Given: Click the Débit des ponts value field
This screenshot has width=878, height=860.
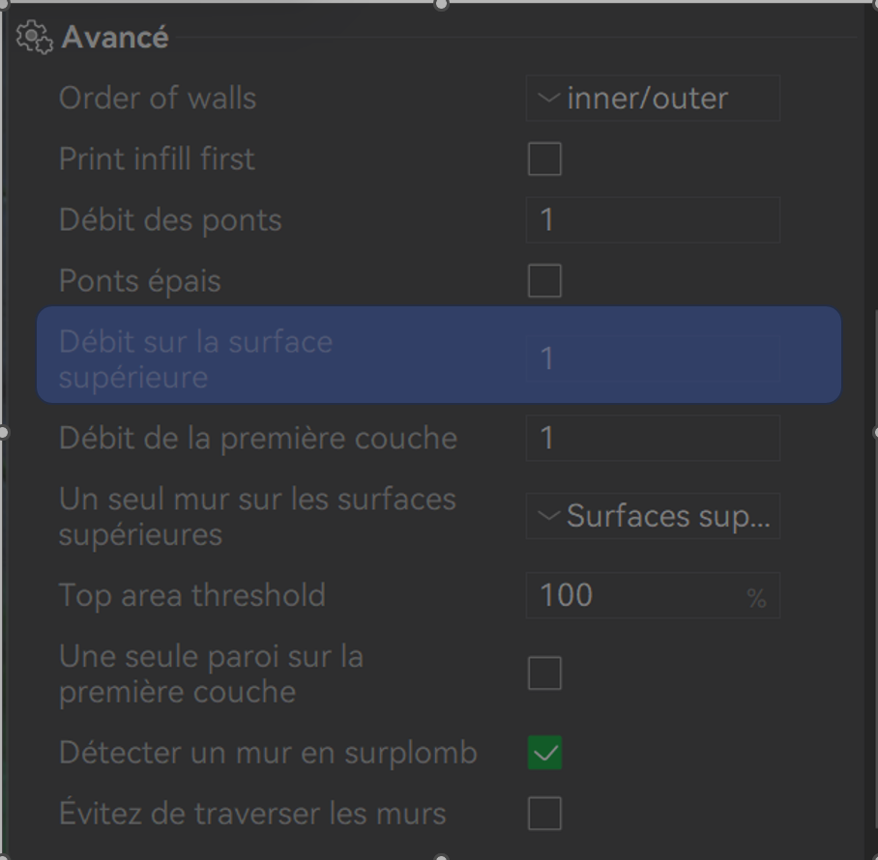Looking at the screenshot, I should point(653,220).
